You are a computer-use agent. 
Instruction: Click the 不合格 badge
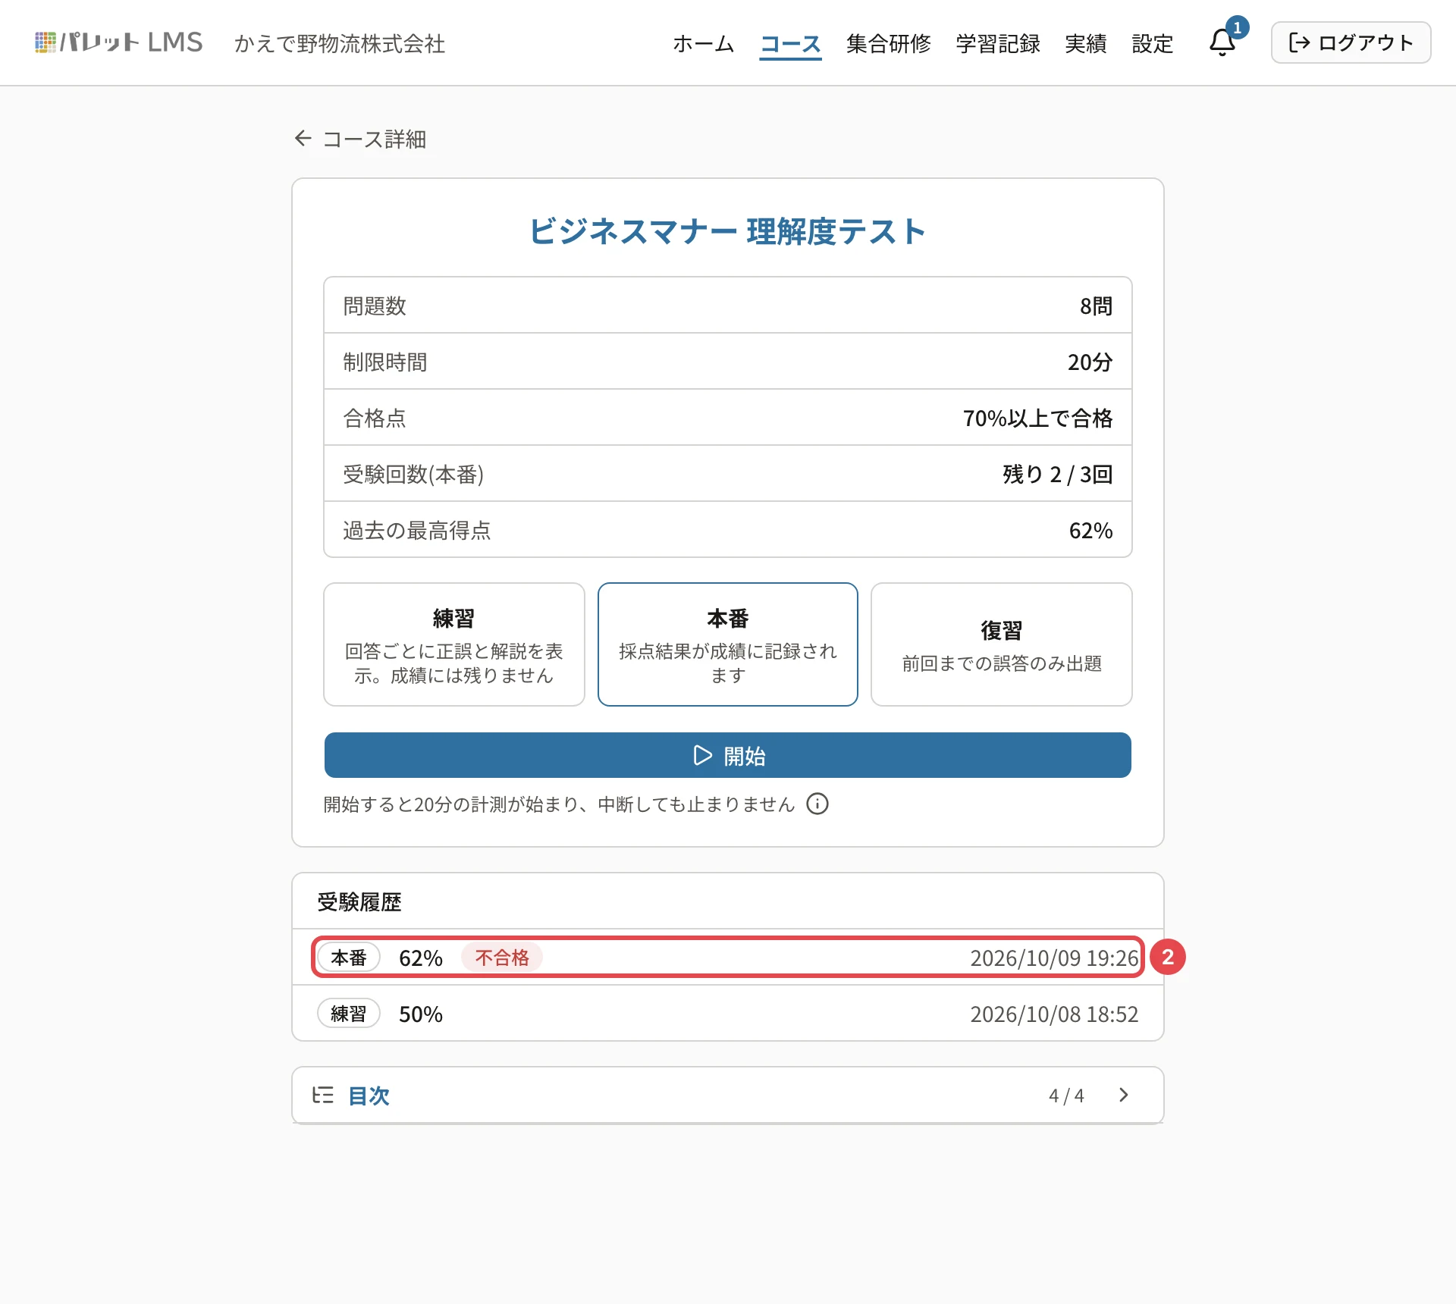[x=502, y=958]
